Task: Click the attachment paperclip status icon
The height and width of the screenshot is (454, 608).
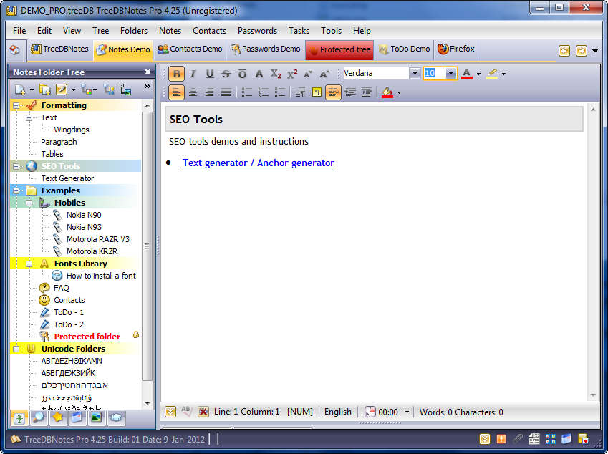Action: [518, 439]
